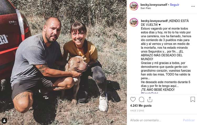Screen dimensions: 197x125
Task: Open the HACE 2 DÍAS timestamp
Action: [x=137, y=111]
